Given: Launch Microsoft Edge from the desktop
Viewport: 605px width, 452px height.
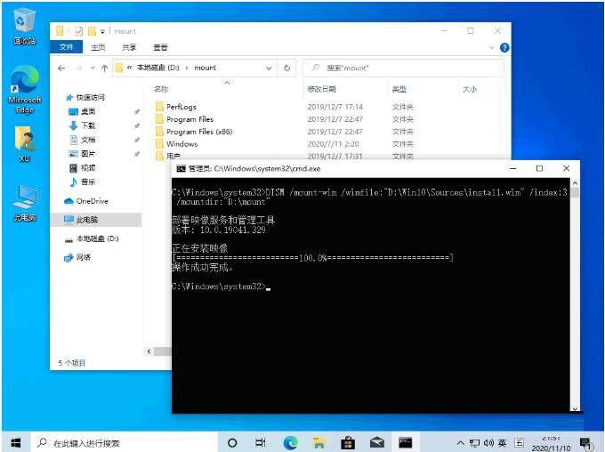Looking at the screenshot, I should coord(25,90).
